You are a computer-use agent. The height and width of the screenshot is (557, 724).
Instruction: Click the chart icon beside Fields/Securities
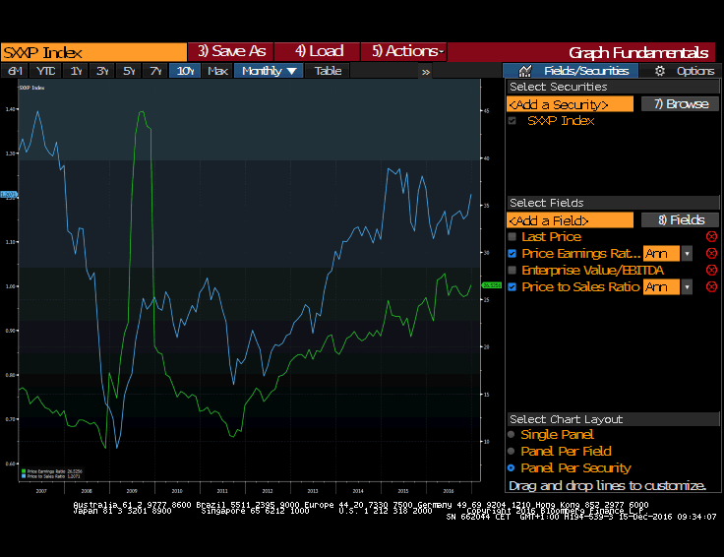point(524,71)
